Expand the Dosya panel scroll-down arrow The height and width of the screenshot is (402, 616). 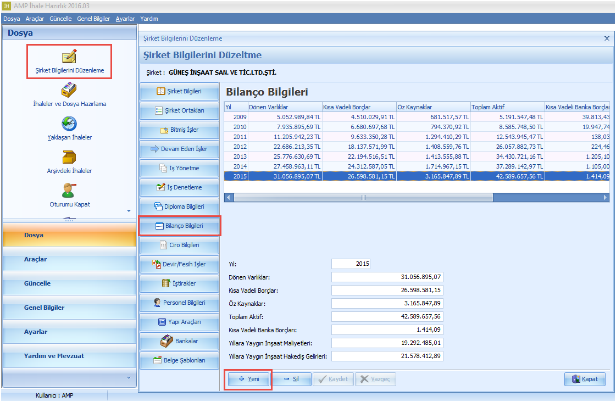click(x=129, y=211)
